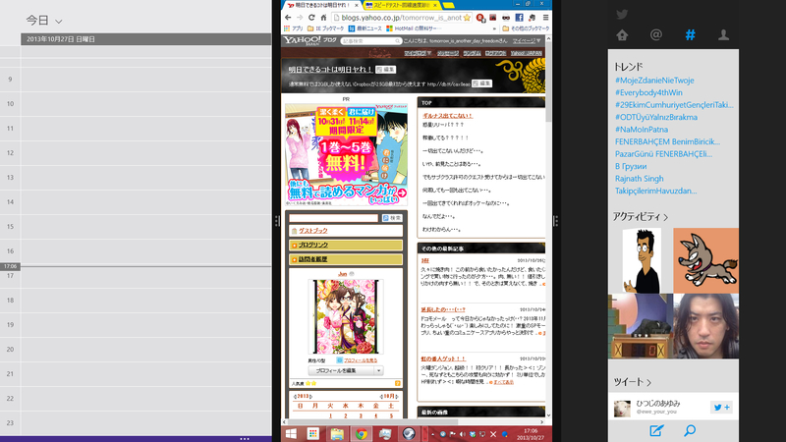Open the calendar app's three-dots options at bottom

click(244, 438)
